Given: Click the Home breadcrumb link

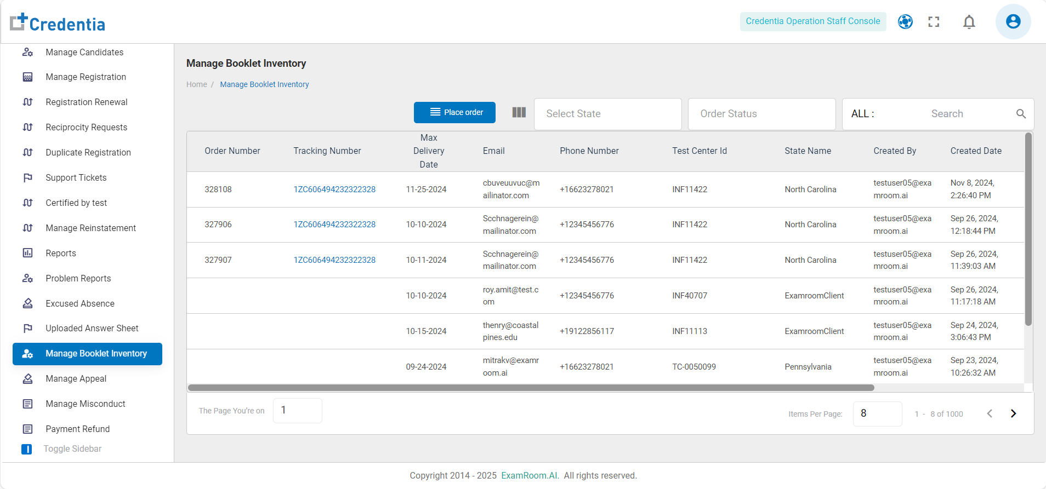Looking at the screenshot, I should click(x=197, y=84).
